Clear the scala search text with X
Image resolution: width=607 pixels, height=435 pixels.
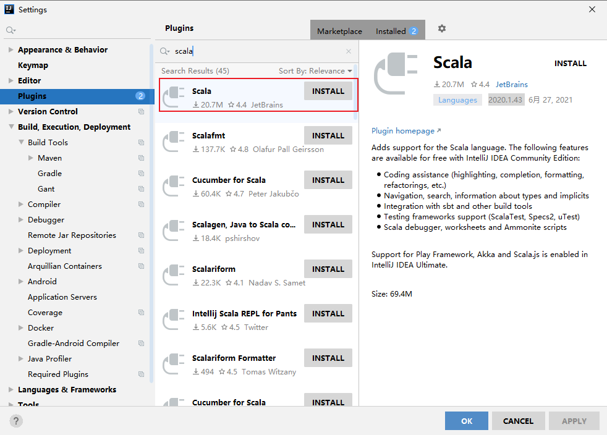tap(349, 51)
